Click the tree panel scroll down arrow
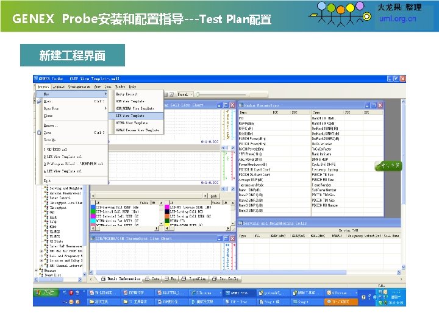This screenshot has width=439, height=329. (85, 275)
